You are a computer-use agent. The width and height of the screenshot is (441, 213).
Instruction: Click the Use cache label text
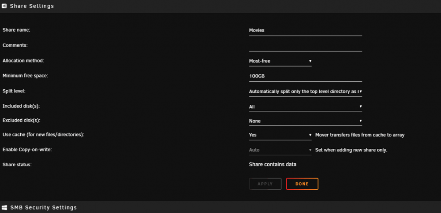click(43, 135)
